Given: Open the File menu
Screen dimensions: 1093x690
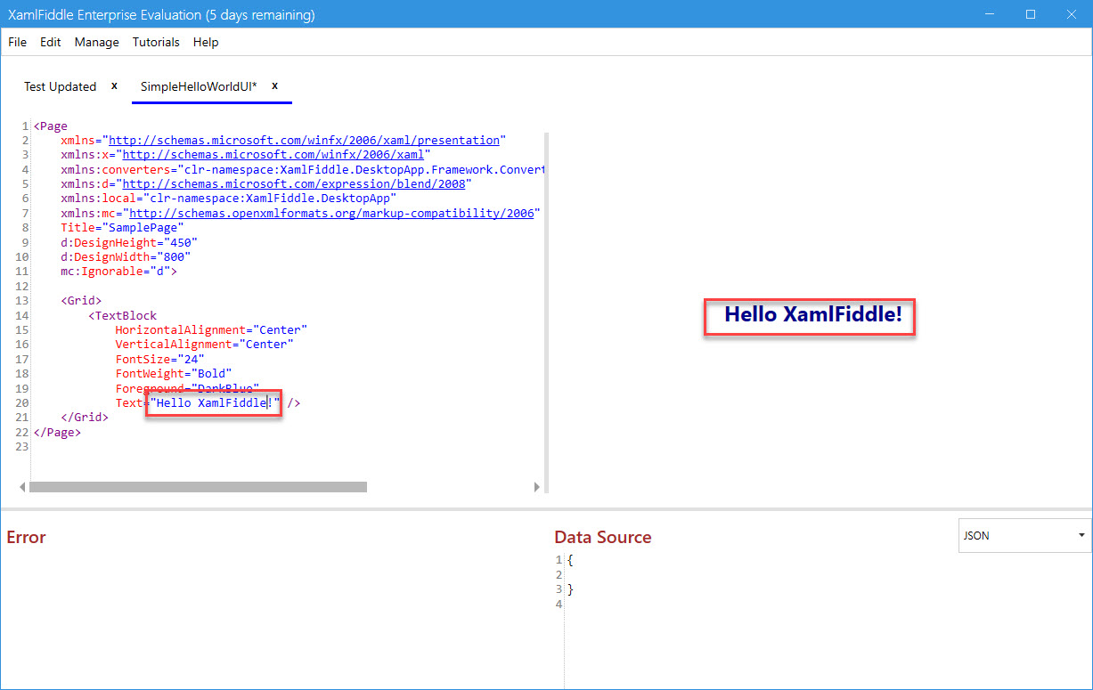Looking at the screenshot, I should (17, 42).
